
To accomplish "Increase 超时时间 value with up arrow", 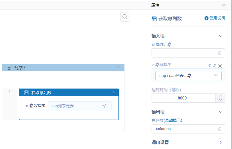I will click(220, 96).
